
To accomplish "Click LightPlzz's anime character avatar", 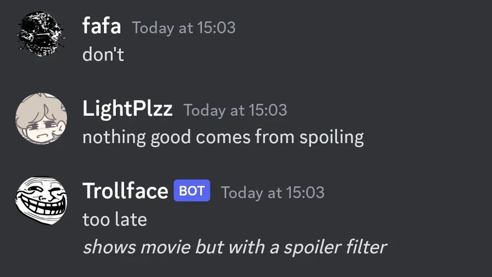I will click(x=42, y=119).
